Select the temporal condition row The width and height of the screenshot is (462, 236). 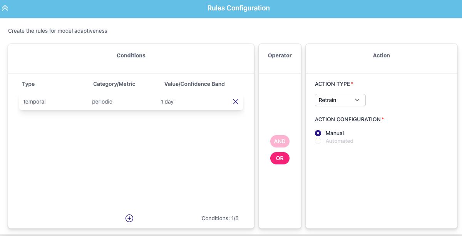coord(131,102)
